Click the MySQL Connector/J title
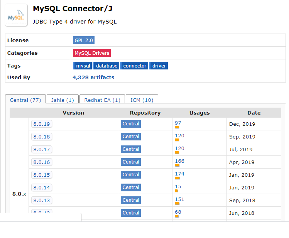The width and height of the screenshot is (289, 238). click(73, 8)
